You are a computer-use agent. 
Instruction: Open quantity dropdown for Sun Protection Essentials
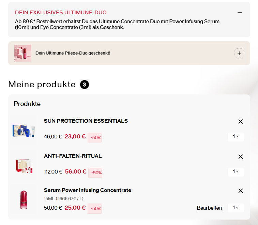pyautogui.click(x=236, y=137)
